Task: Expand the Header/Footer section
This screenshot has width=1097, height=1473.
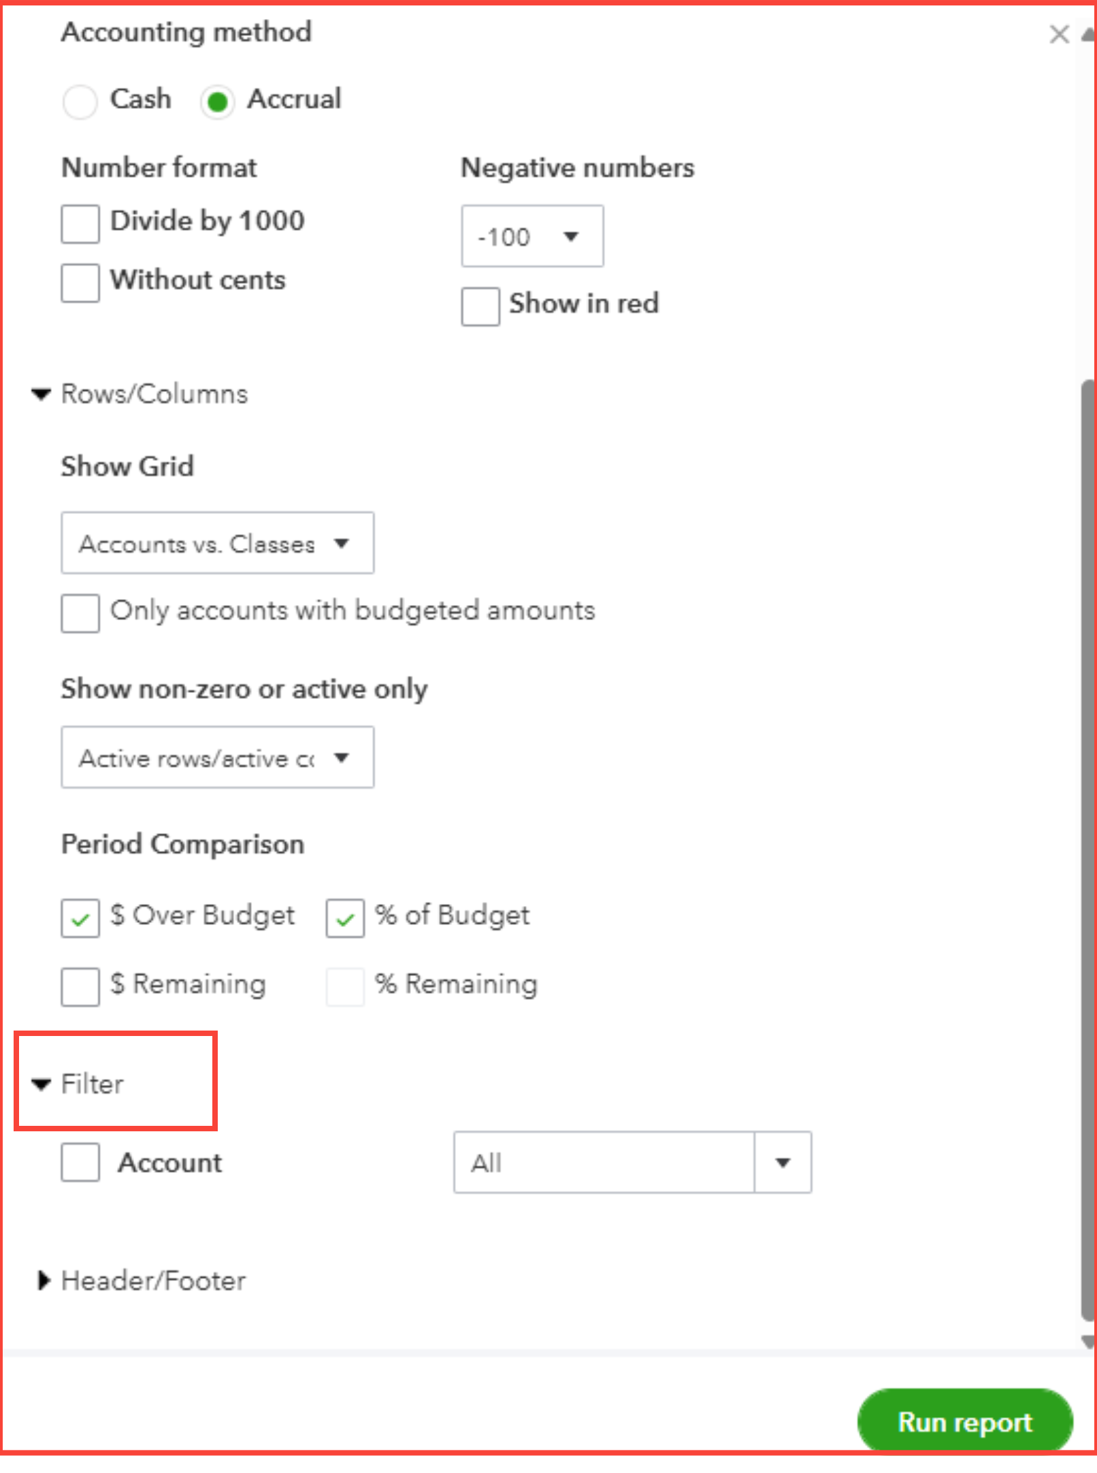Action: [x=44, y=1280]
